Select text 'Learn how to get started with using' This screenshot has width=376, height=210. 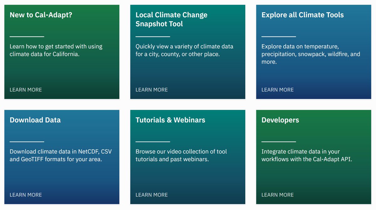click(x=56, y=46)
